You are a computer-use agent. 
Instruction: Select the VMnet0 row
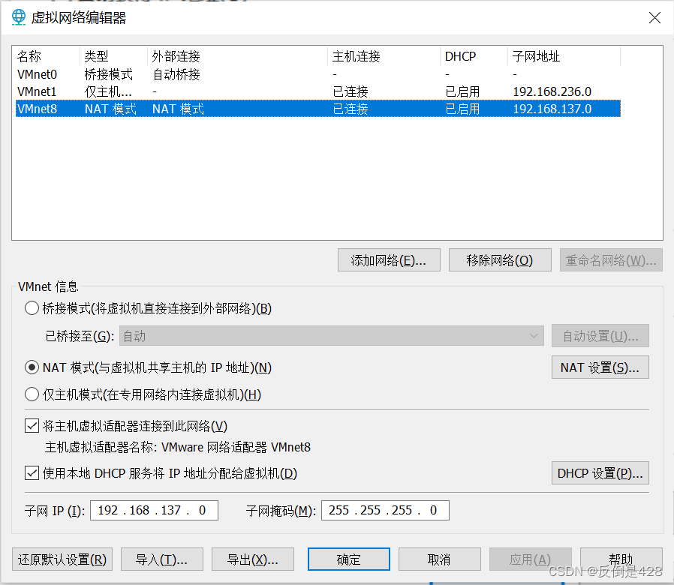click(x=318, y=74)
